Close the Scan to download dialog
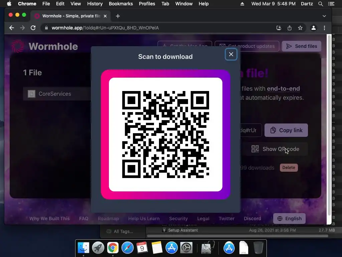The height and width of the screenshot is (257, 342). tap(231, 55)
